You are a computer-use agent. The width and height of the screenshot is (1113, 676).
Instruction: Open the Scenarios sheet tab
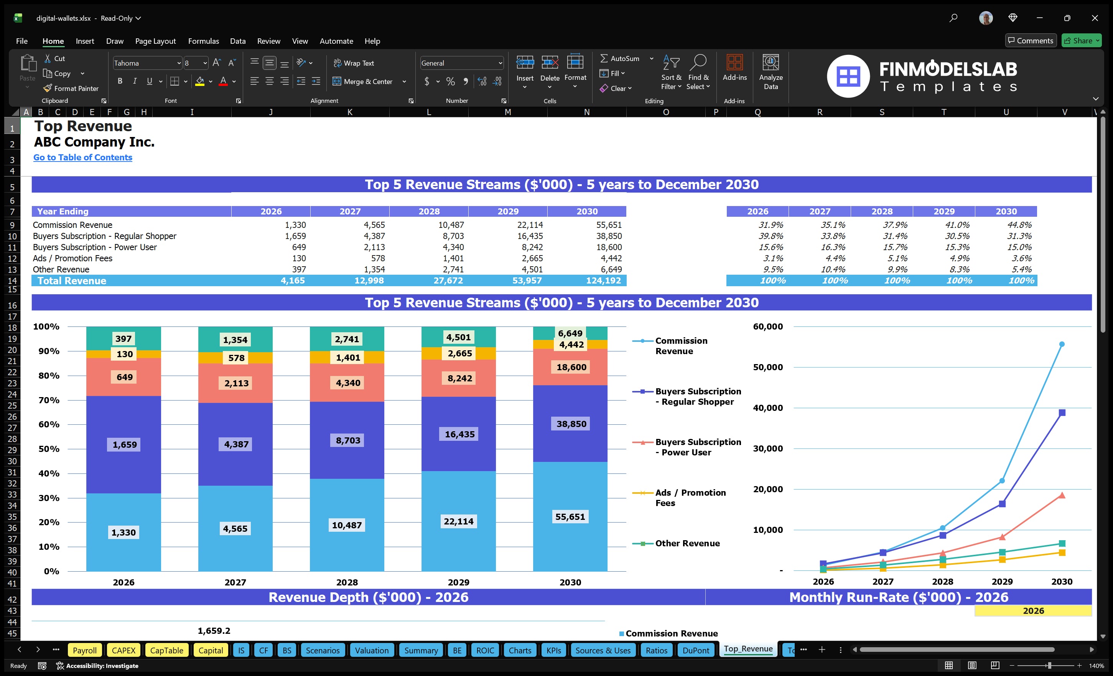(x=322, y=650)
